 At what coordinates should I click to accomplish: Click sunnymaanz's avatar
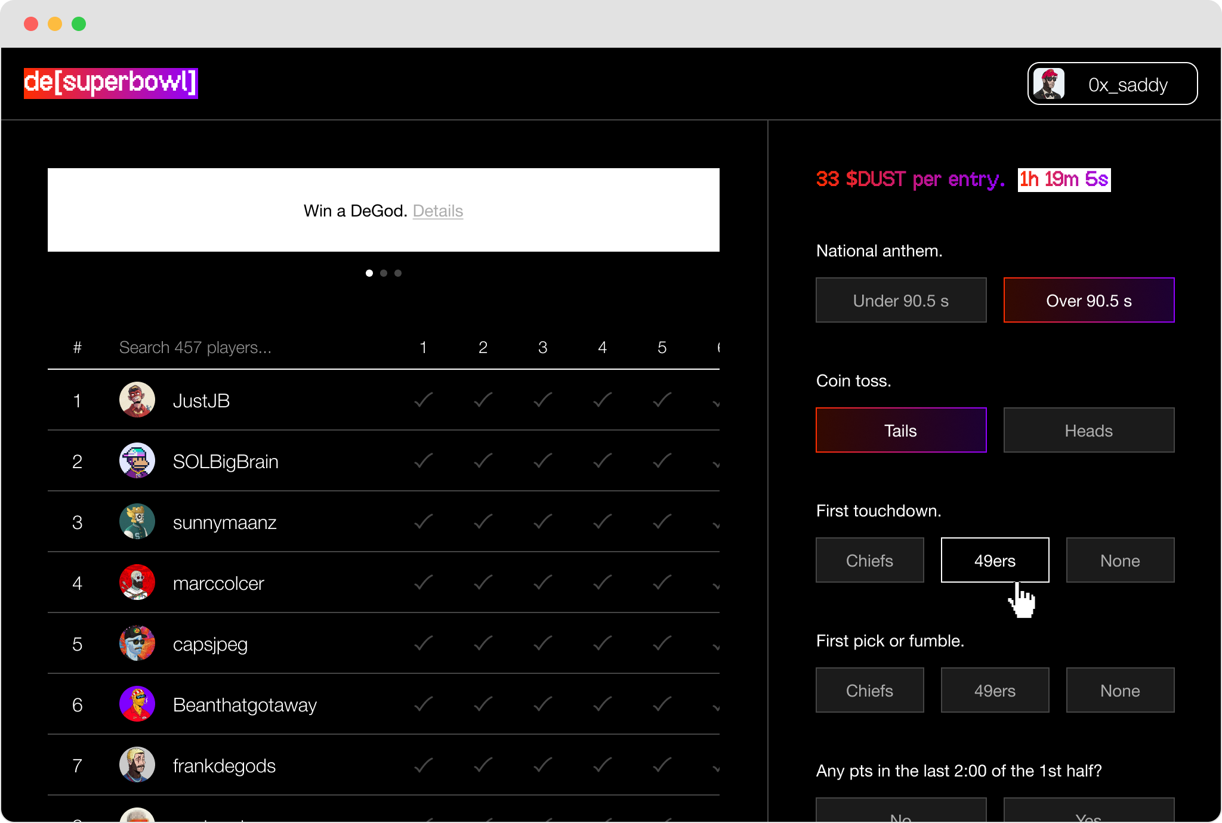coord(137,521)
